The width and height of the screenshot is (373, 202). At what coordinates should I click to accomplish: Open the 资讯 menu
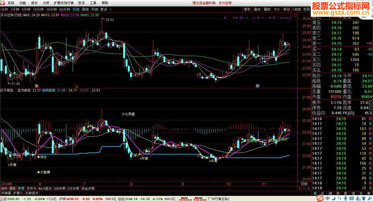point(81,3)
